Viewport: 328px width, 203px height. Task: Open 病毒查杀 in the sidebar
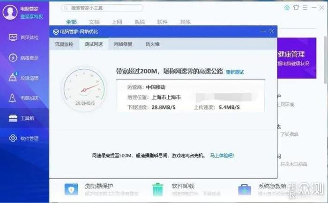(x=23, y=58)
